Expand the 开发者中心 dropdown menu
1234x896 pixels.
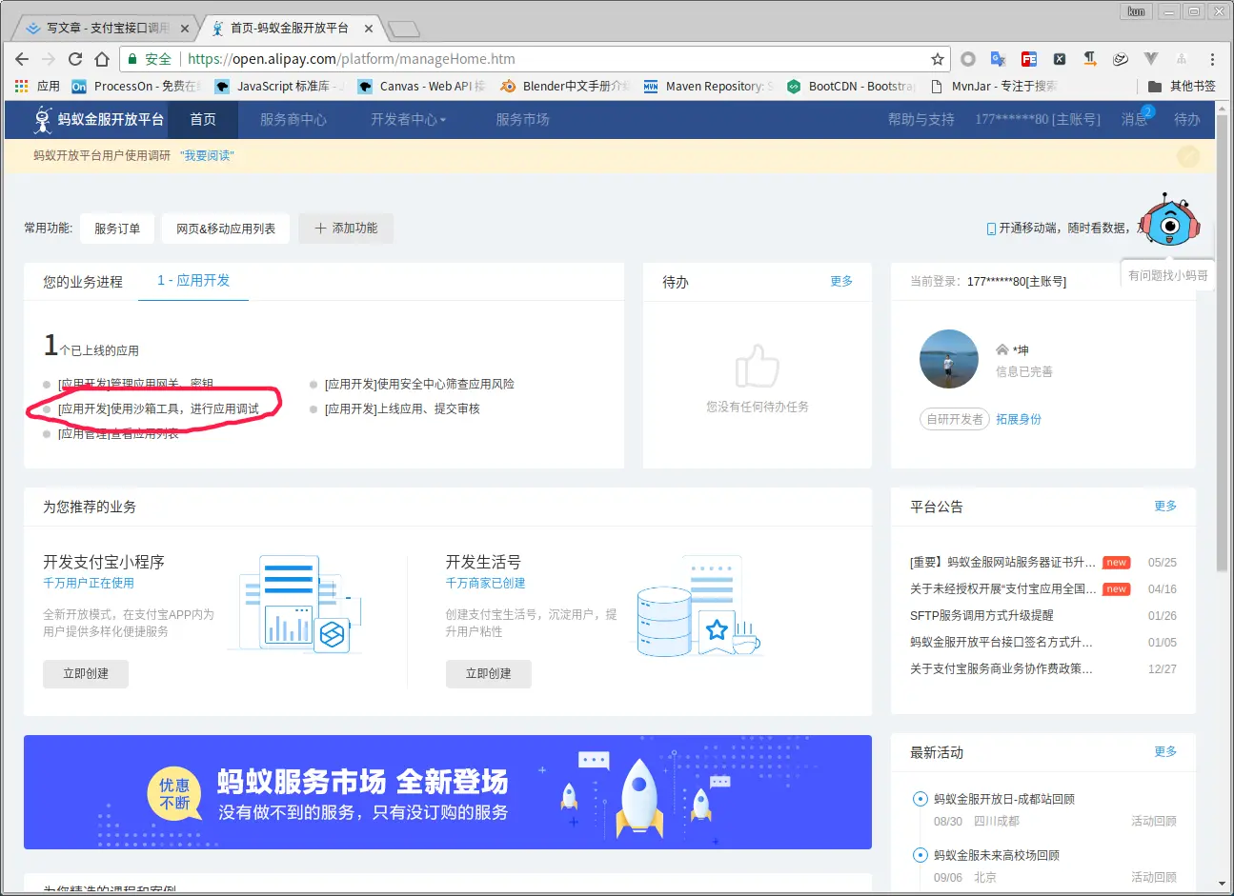408,119
